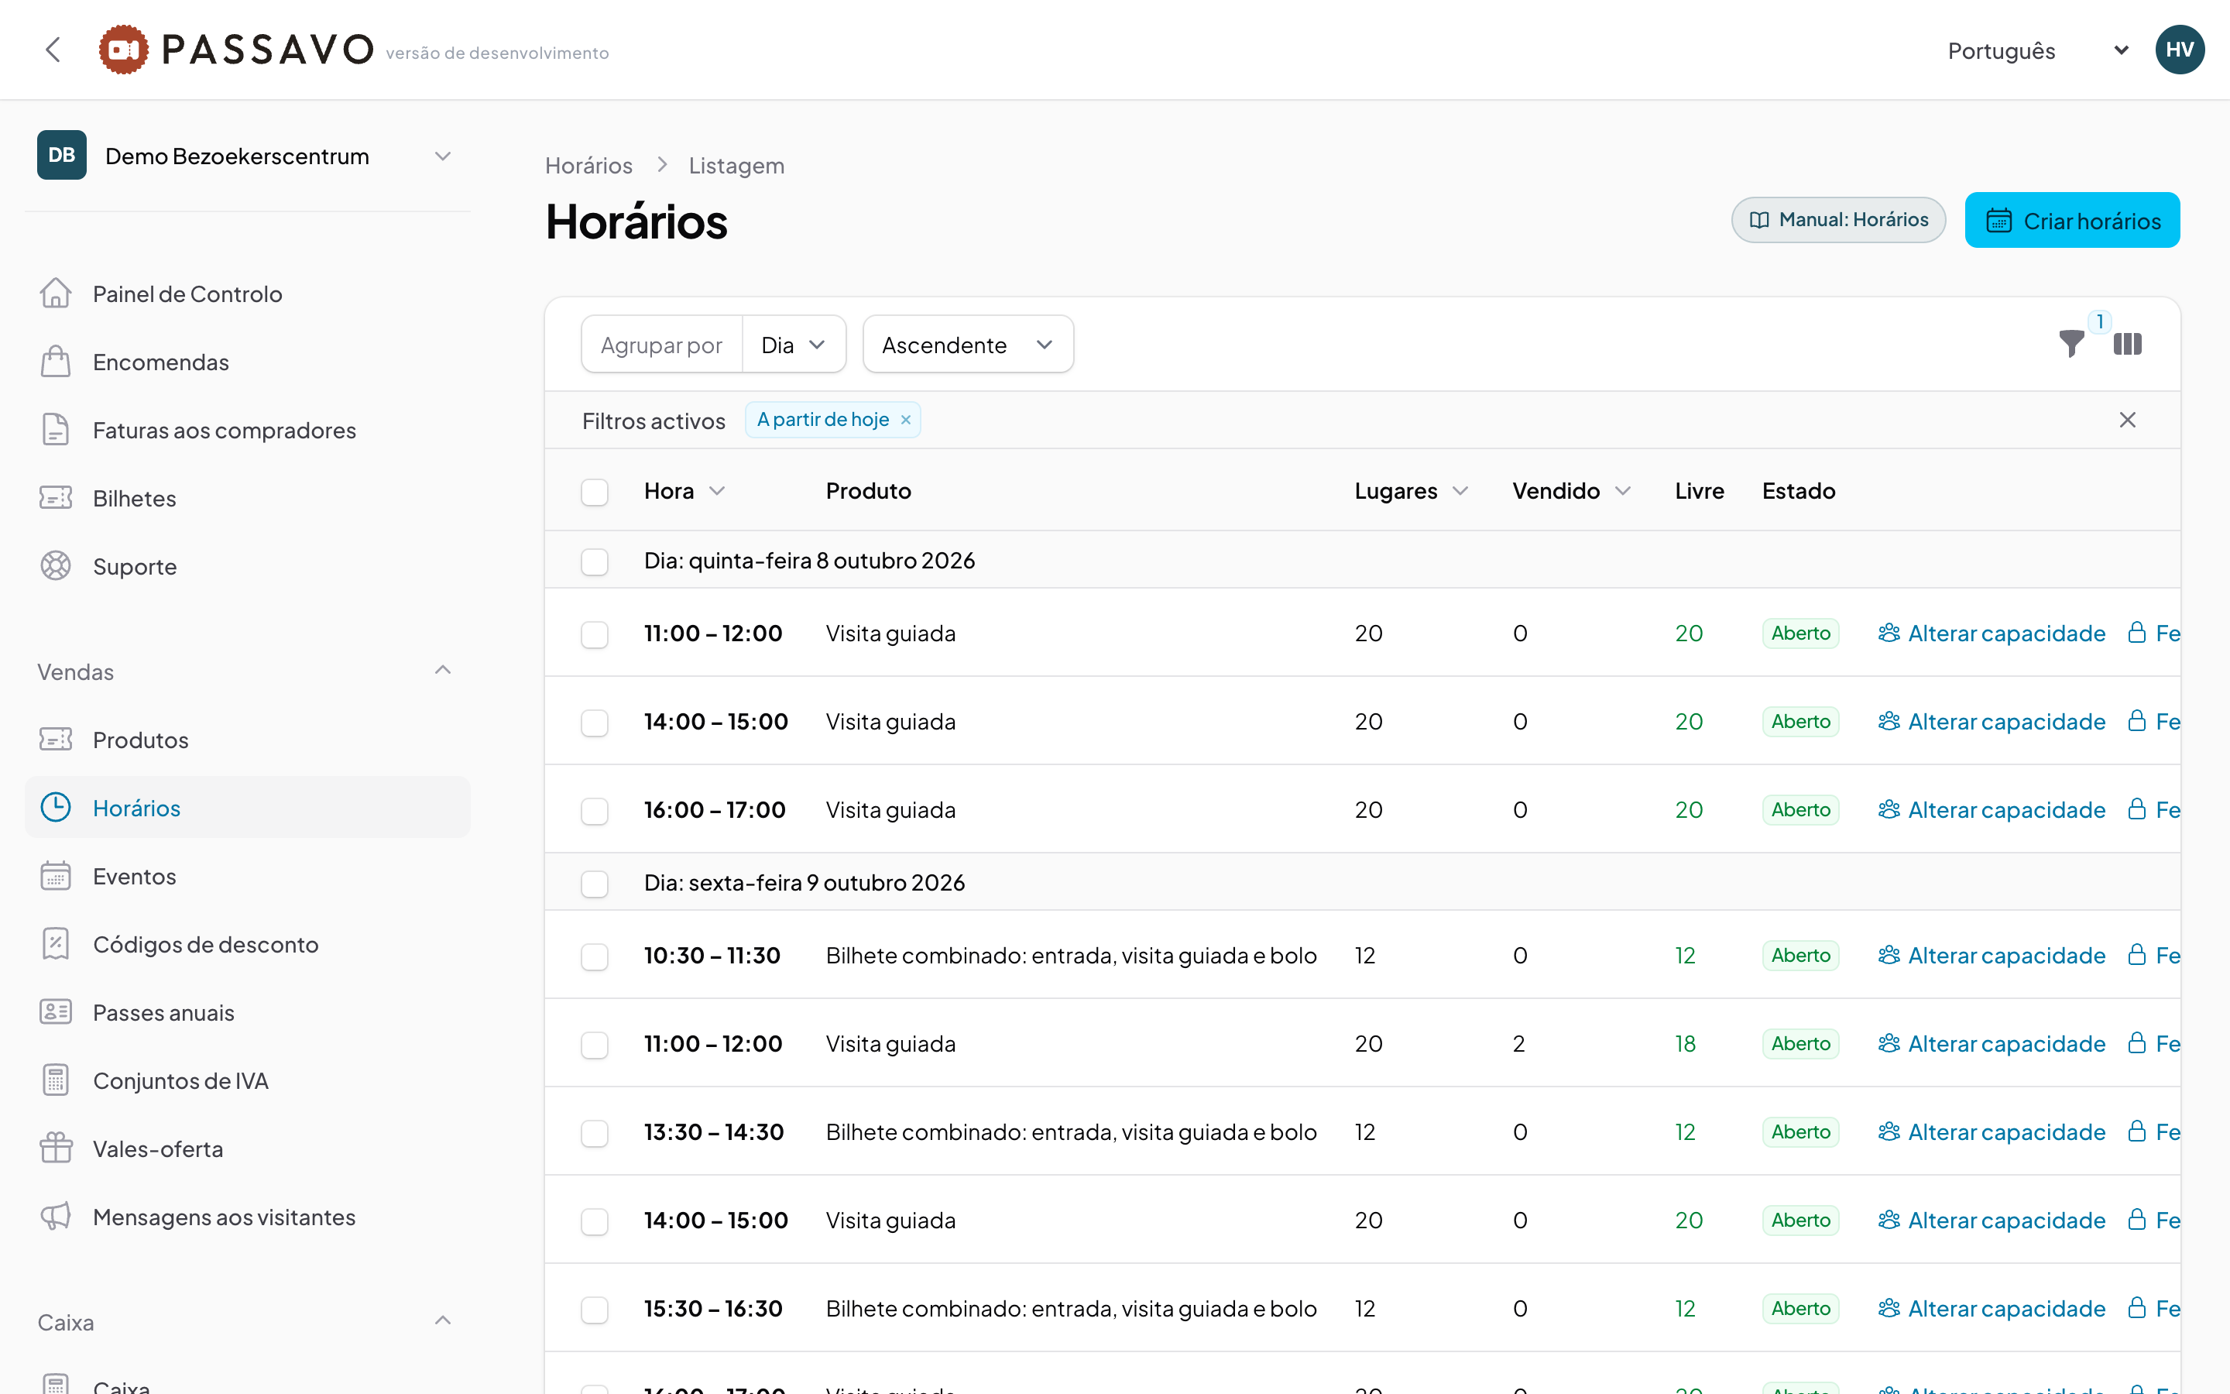Open Produtos in the sidebar
The width and height of the screenshot is (2230, 1394).
point(247,740)
